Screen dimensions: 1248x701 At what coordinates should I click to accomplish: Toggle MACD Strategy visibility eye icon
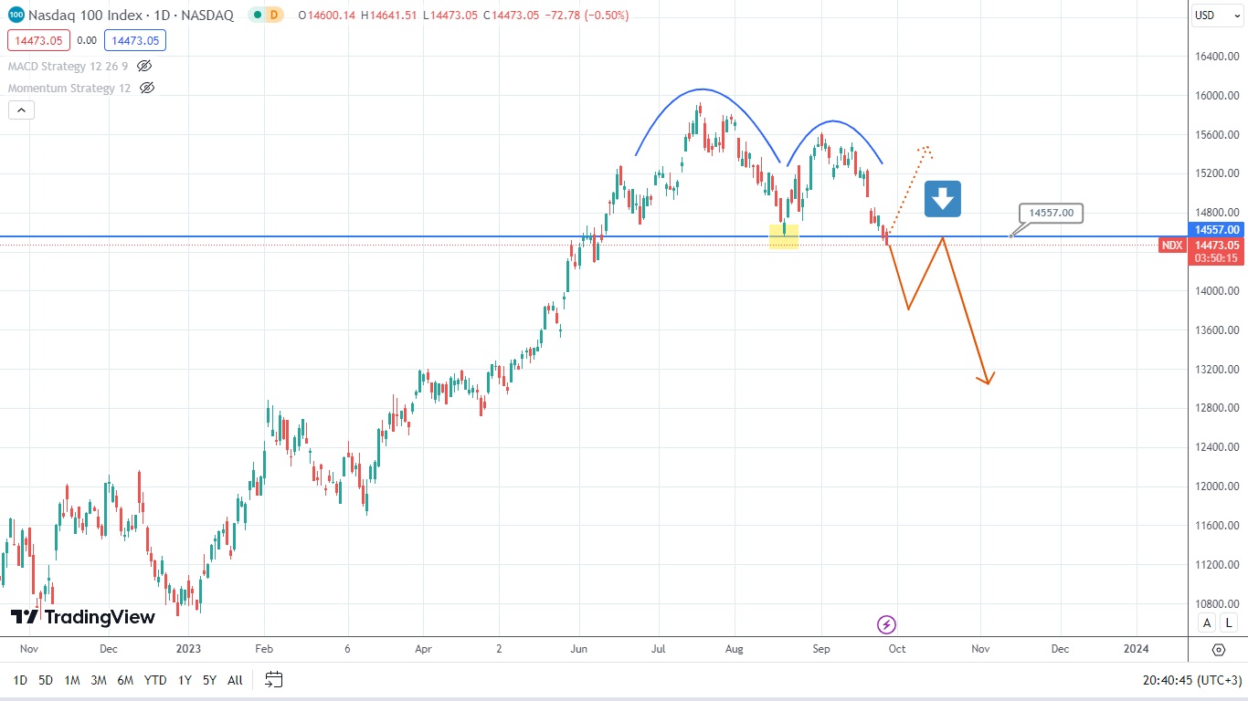(143, 66)
